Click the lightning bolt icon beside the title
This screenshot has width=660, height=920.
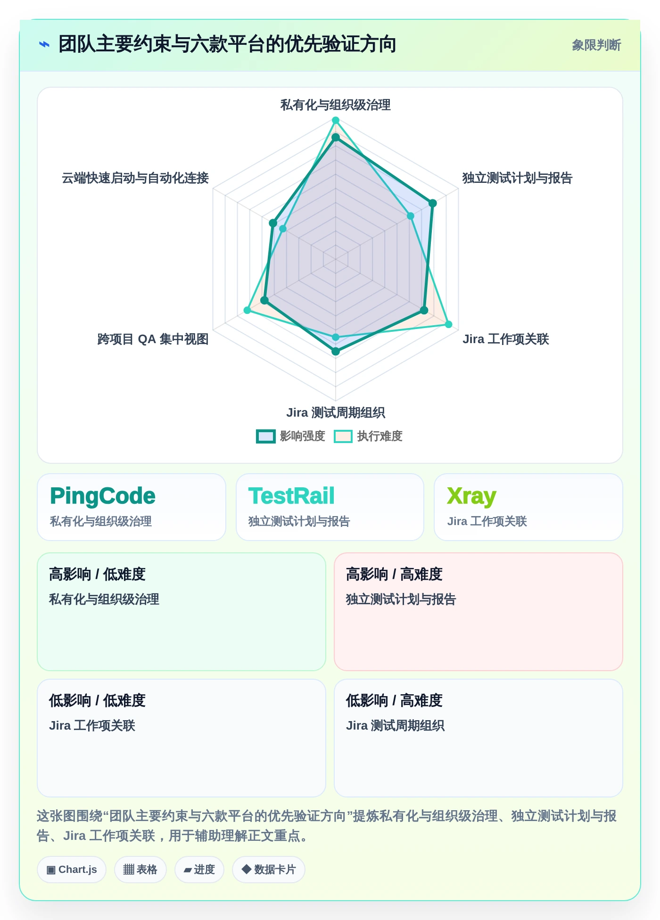point(44,45)
